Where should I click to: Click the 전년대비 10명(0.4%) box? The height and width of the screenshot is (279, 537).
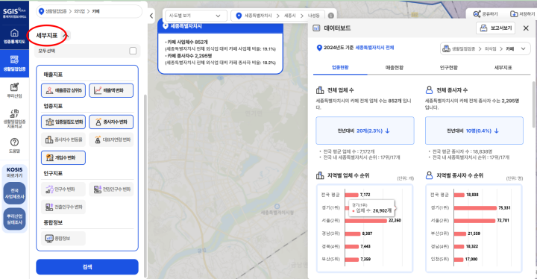(x=474, y=131)
